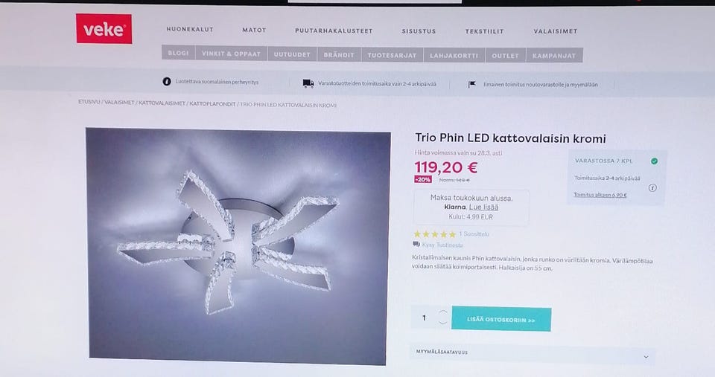Click the speech bubble ask-about-product icon
Screen dimensions: 715x377
click(416, 245)
